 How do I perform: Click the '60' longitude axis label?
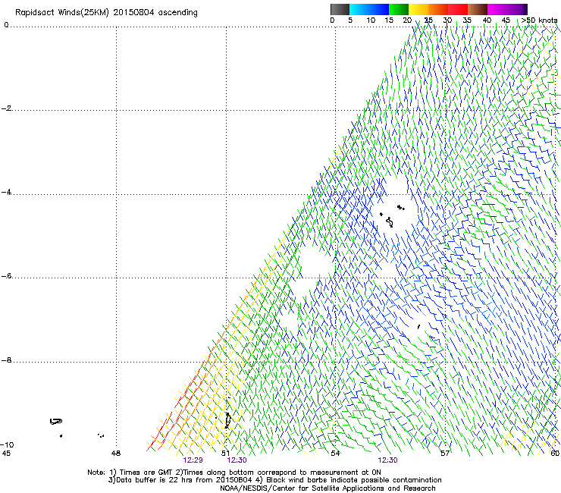click(555, 454)
